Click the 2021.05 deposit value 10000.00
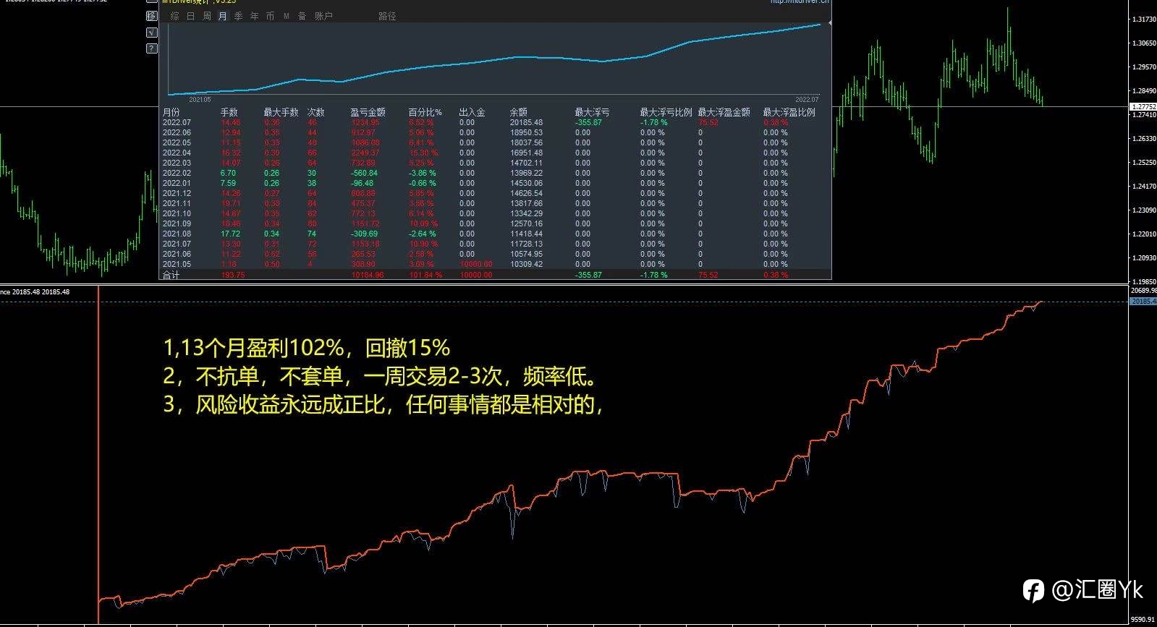The height and width of the screenshot is (627, 1157). pos(476,264)
